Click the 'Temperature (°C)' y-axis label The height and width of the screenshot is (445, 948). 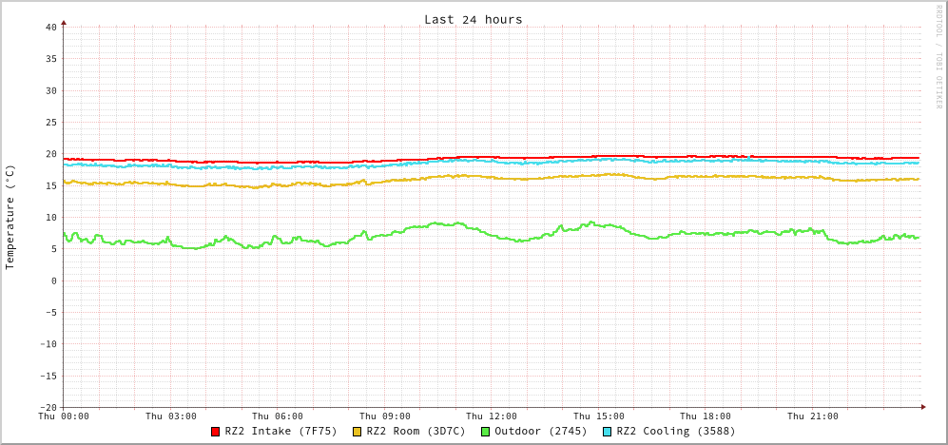pos(10,217)
